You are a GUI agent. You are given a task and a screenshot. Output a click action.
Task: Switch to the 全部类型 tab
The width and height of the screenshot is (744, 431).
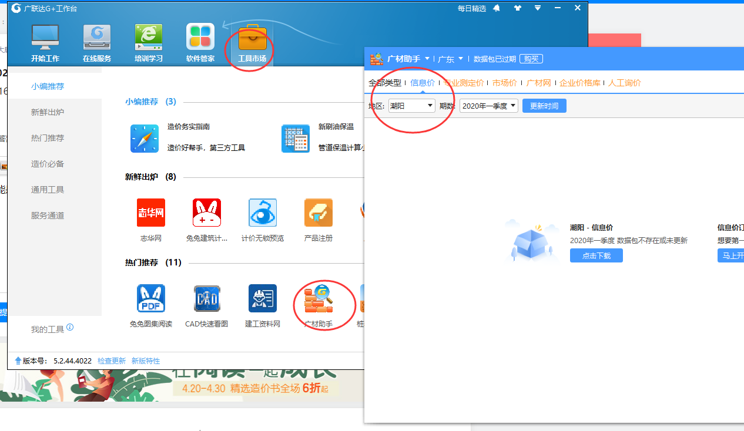point(385,83)
